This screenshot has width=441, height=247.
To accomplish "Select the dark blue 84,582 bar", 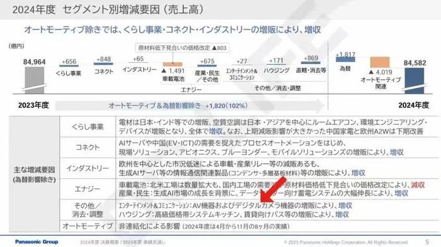I will 415,80.
